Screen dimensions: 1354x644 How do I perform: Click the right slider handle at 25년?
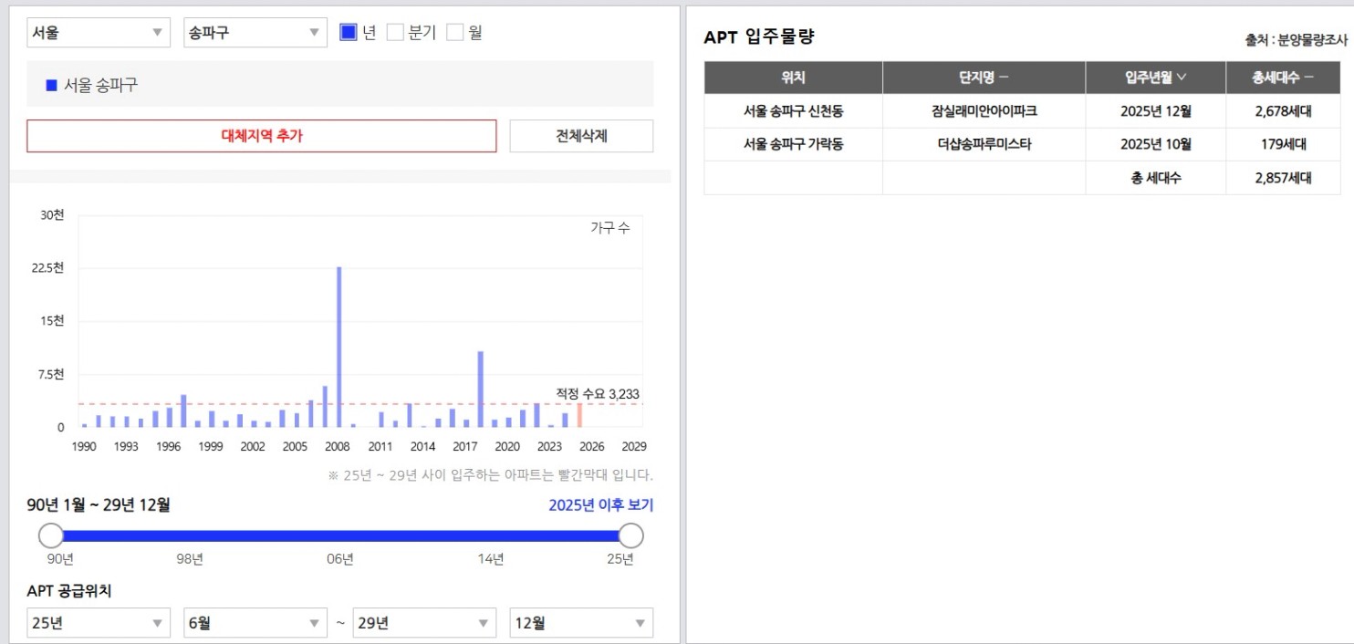point(630,535)
